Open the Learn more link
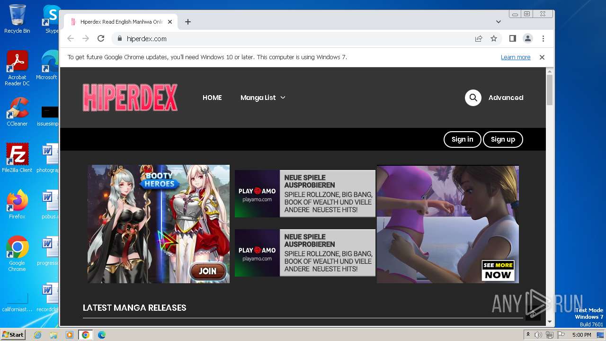 (516, 57)
